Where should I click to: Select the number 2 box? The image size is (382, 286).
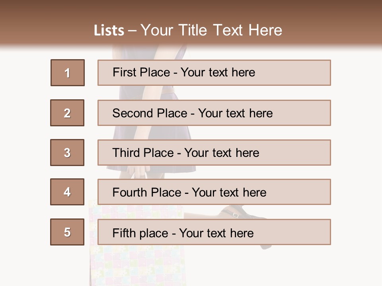[67, 113]
